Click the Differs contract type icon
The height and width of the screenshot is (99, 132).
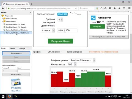93,18
